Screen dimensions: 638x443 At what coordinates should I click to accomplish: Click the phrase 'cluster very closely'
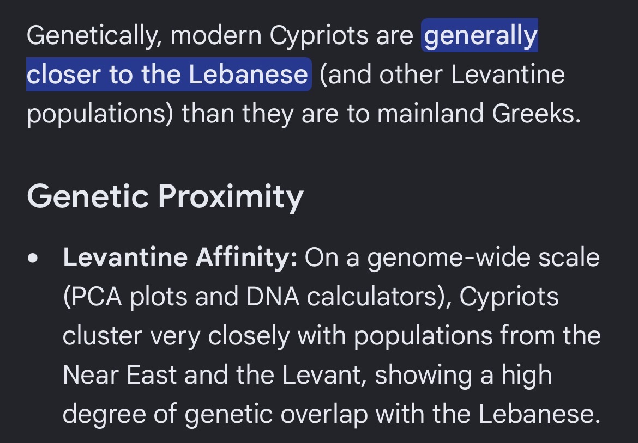(x=176, y=336)
